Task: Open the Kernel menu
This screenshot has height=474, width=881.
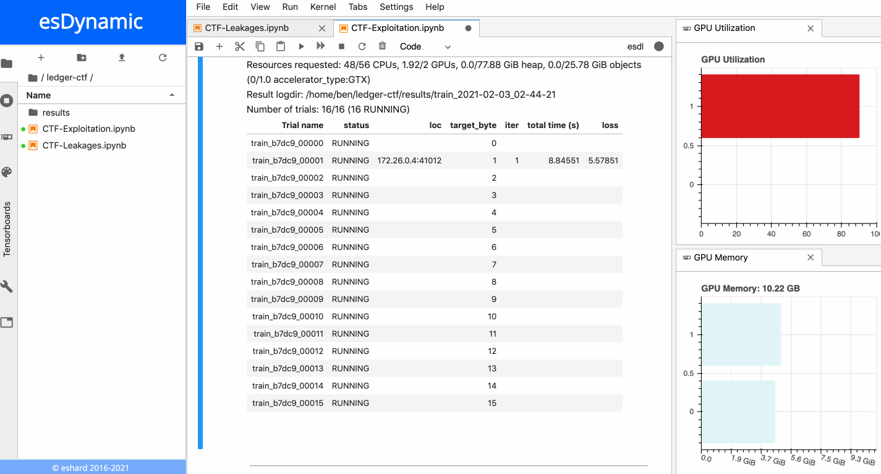Action: point(323,7)
